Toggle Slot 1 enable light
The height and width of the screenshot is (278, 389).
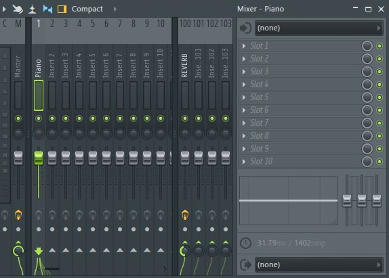380,46
